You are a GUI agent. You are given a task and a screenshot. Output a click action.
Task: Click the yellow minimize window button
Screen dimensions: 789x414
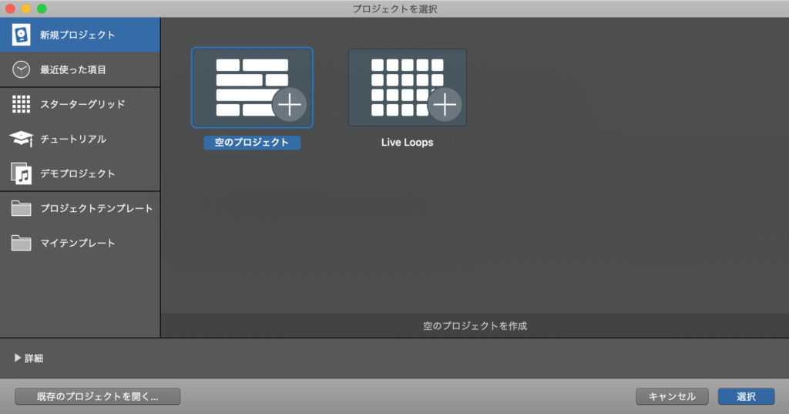[26, 8]
